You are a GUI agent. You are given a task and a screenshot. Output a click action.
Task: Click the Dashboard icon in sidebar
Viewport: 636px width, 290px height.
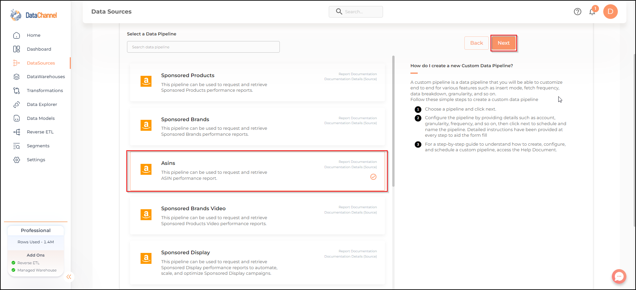coord(17,49)
